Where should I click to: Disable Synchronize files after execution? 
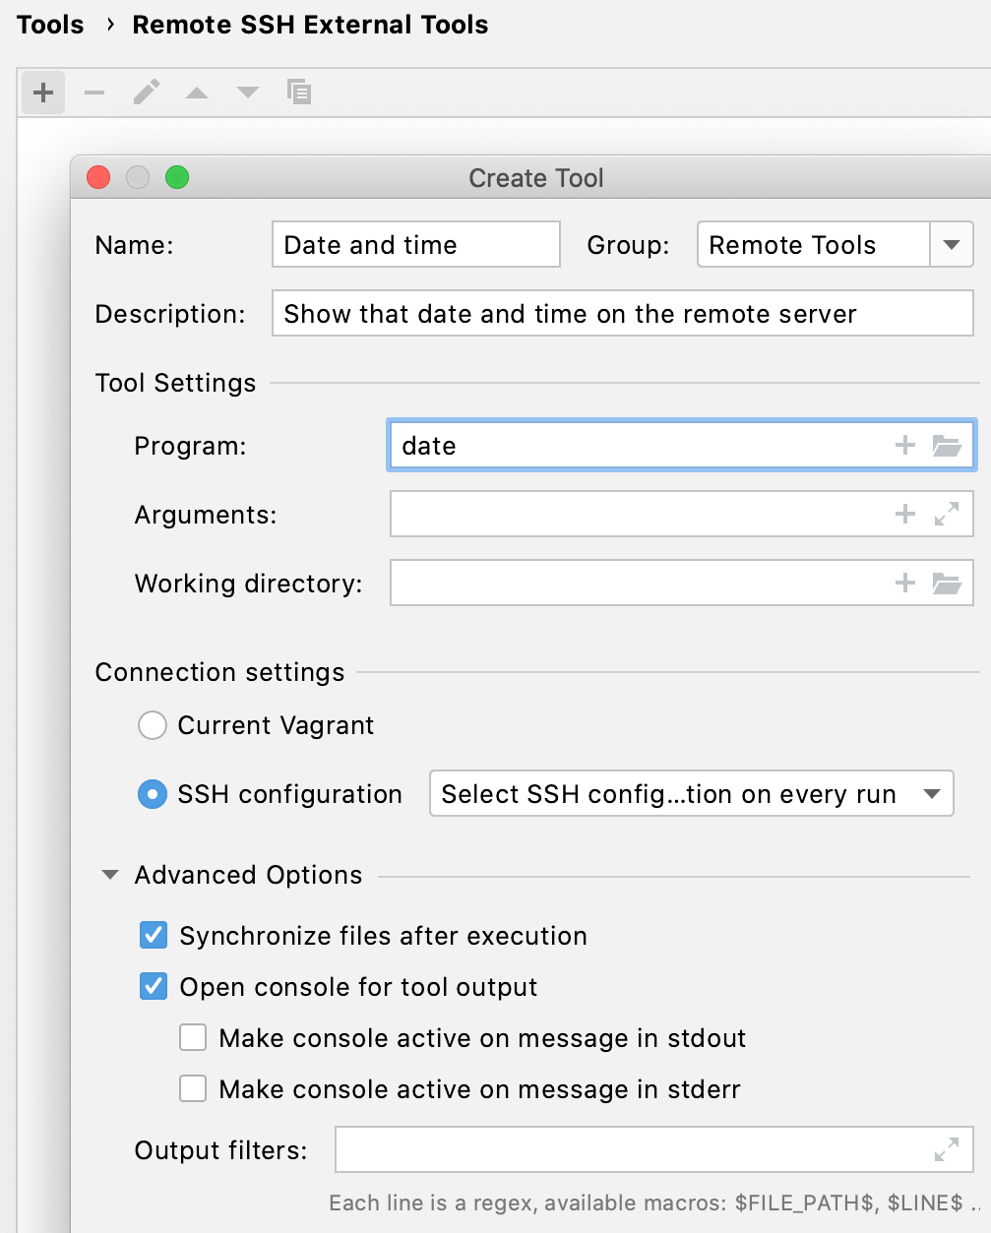pos(153,935)
